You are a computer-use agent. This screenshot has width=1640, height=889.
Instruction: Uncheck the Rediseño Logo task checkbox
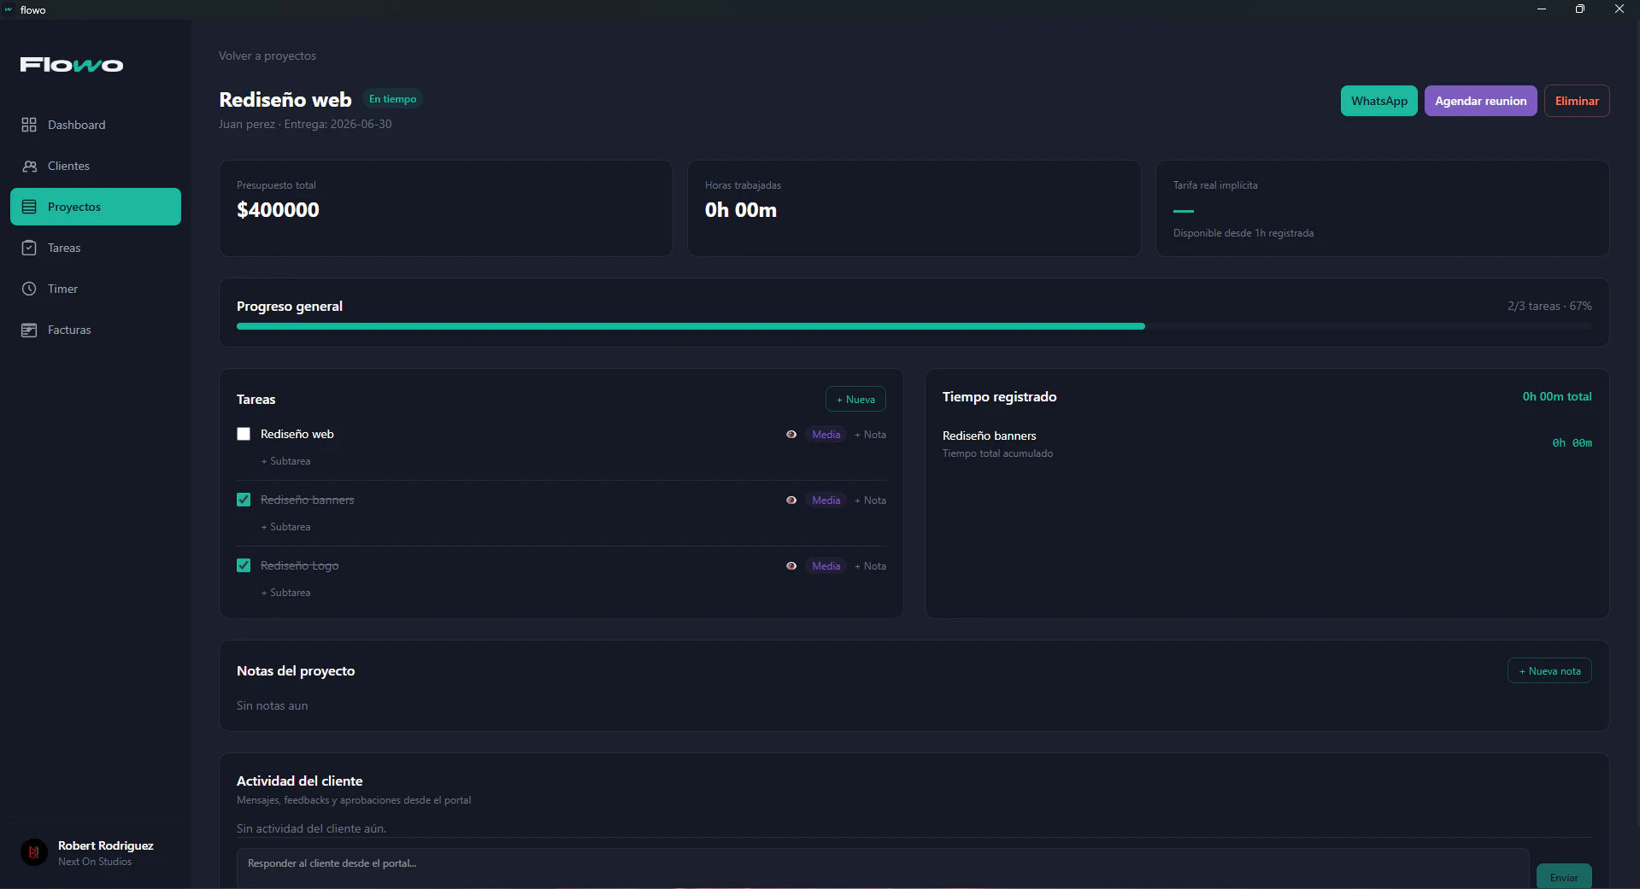pos(244,565)
